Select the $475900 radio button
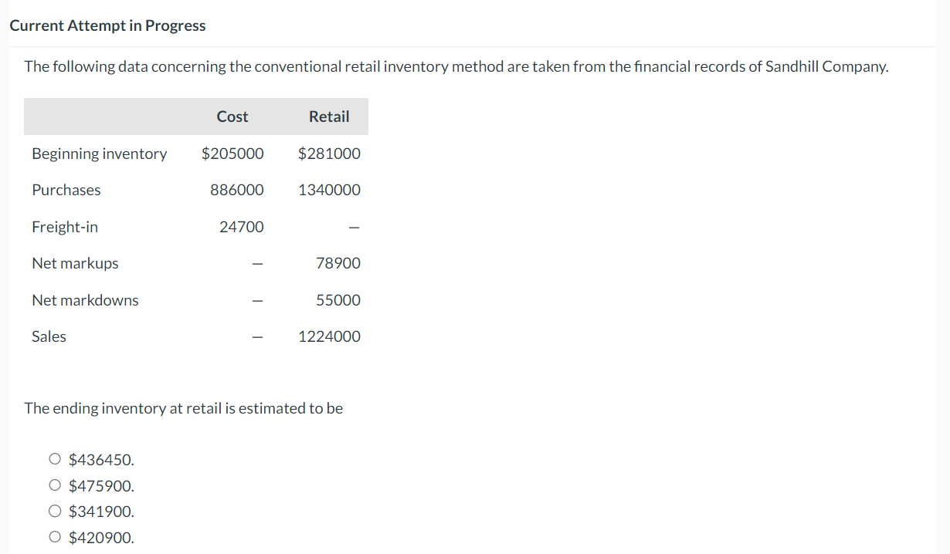Image resolution: width=950 pixels, height=554 pixels. point(55,485)
